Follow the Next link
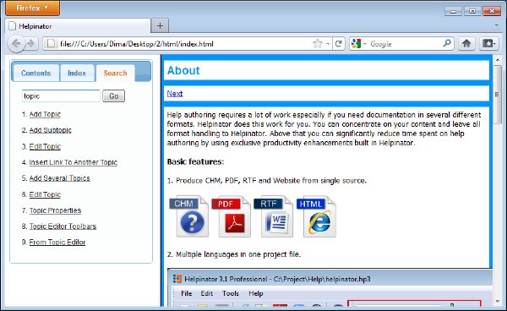The image size is (507, 311). click(175, 94)
